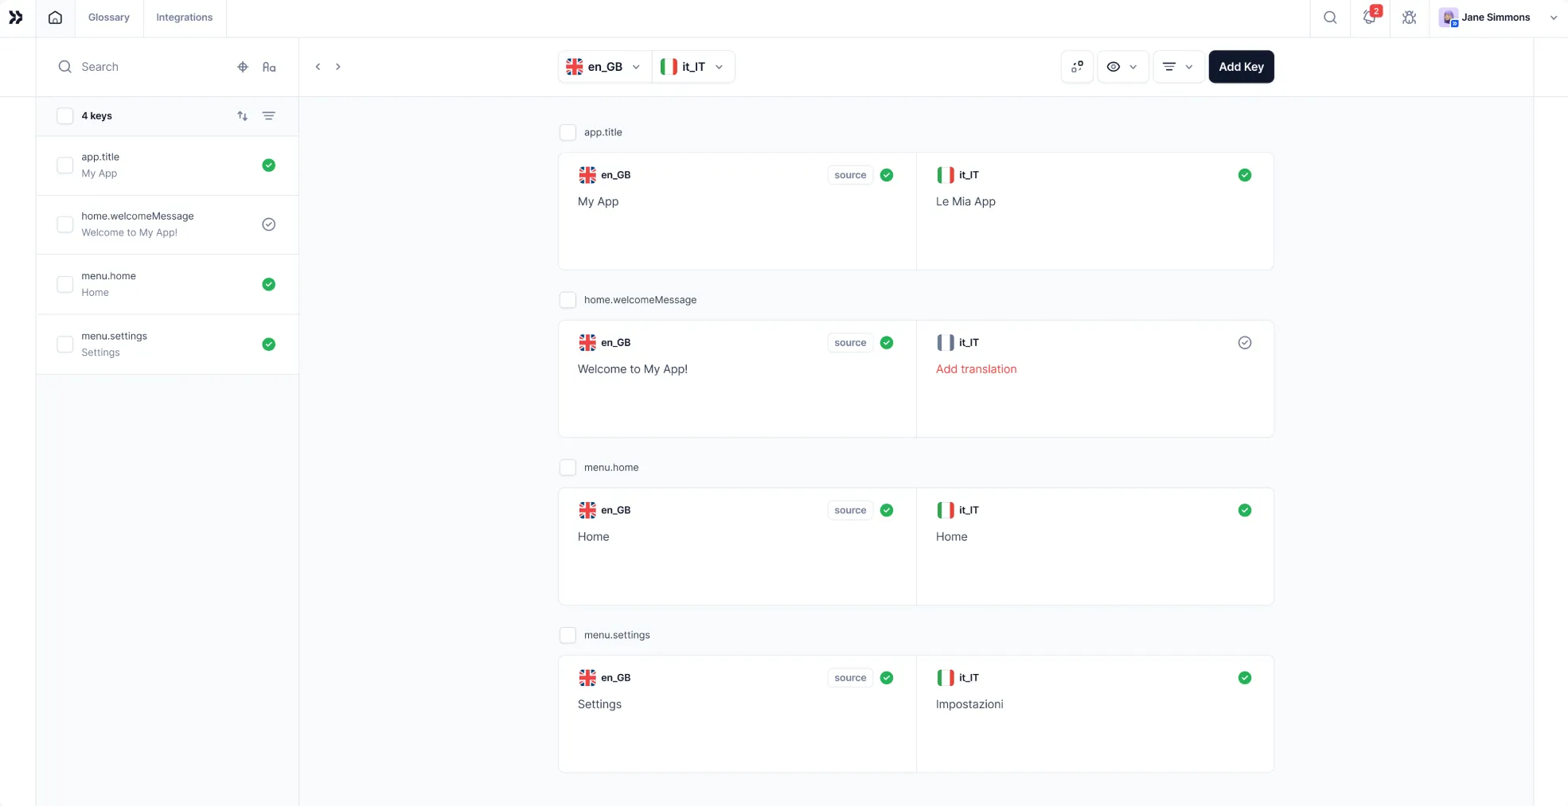Click the home icon in top bar
Screen dimensions: 1568x806
click(55, 18)
